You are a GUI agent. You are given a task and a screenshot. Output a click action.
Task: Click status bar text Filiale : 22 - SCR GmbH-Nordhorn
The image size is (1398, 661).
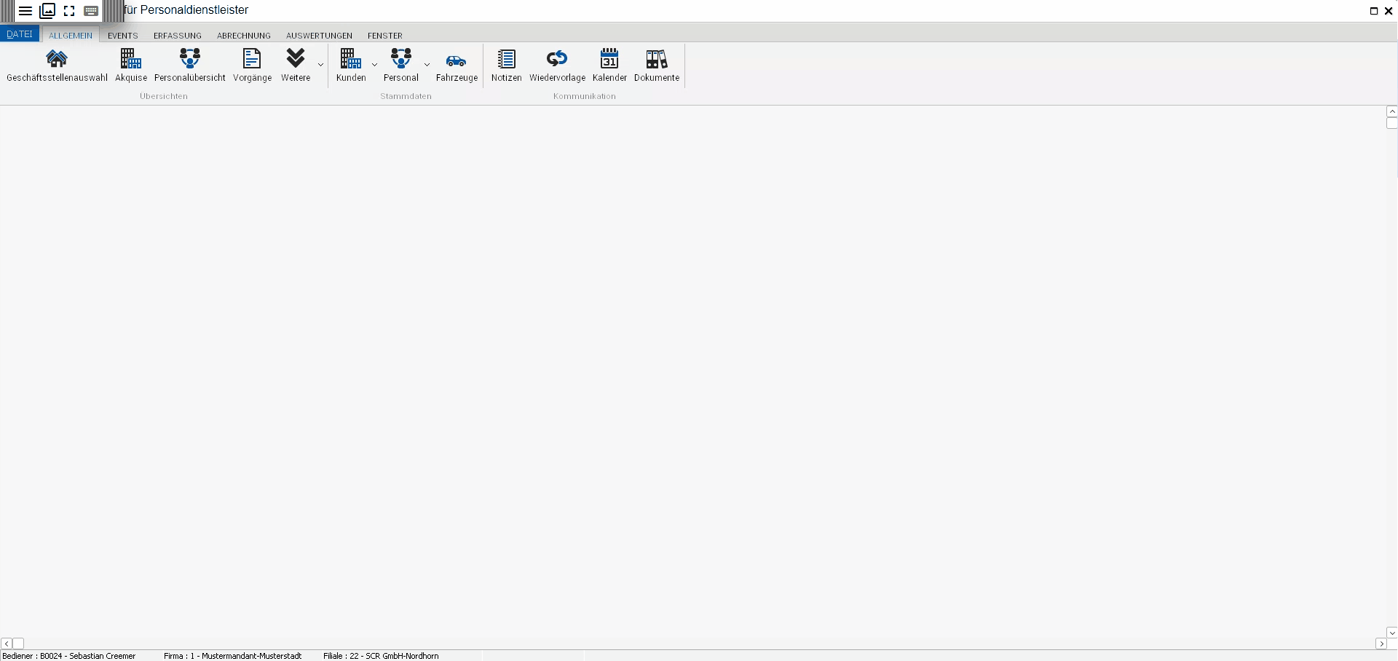click(x=381, y=656)
